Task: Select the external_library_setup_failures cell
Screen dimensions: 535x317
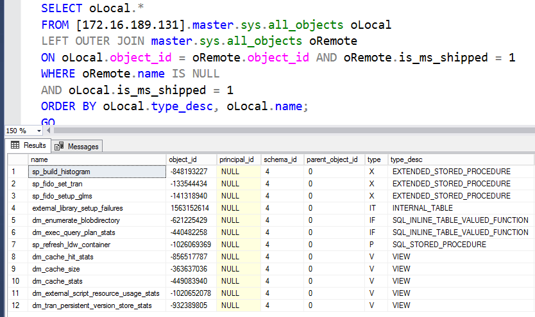Action: coord(97,208)
